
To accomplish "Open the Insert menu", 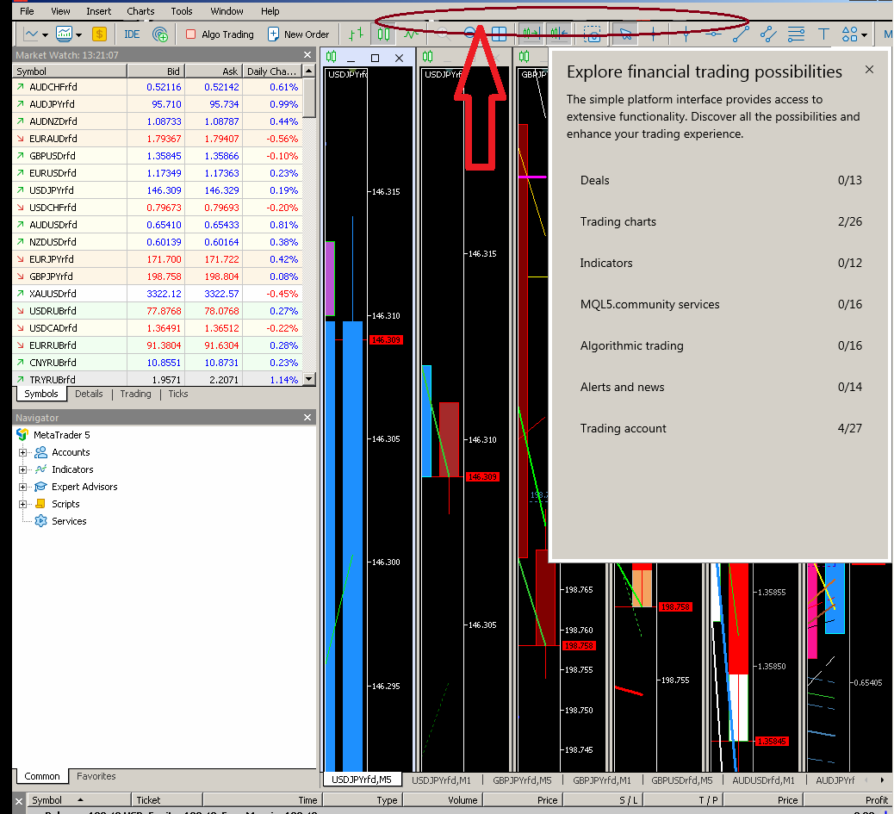I will (x=99, y=11).
